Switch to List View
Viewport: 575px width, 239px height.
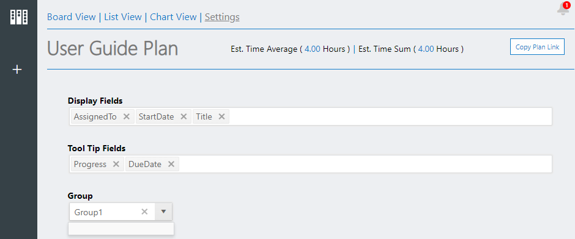tap(123, 17)
